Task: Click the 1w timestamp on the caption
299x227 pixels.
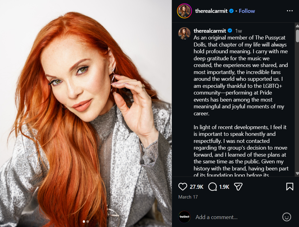Action: [x=239, y=31]
